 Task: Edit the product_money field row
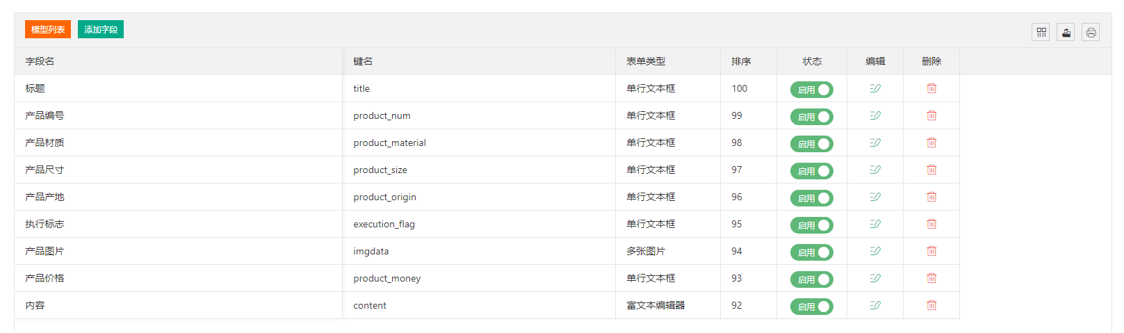pyautogui.click(x=875, y=278)
